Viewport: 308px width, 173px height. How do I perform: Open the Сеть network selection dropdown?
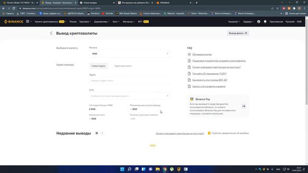tap(130, 96)
